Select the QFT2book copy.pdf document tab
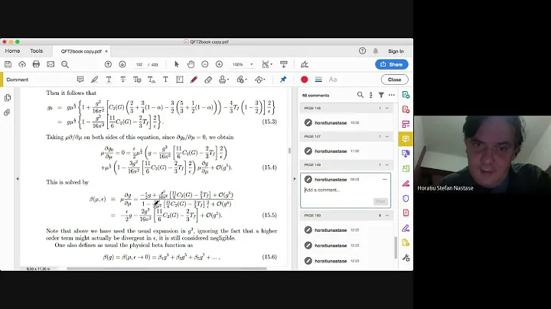The height and width of the screenshot is (309, 551). [81, 51]
